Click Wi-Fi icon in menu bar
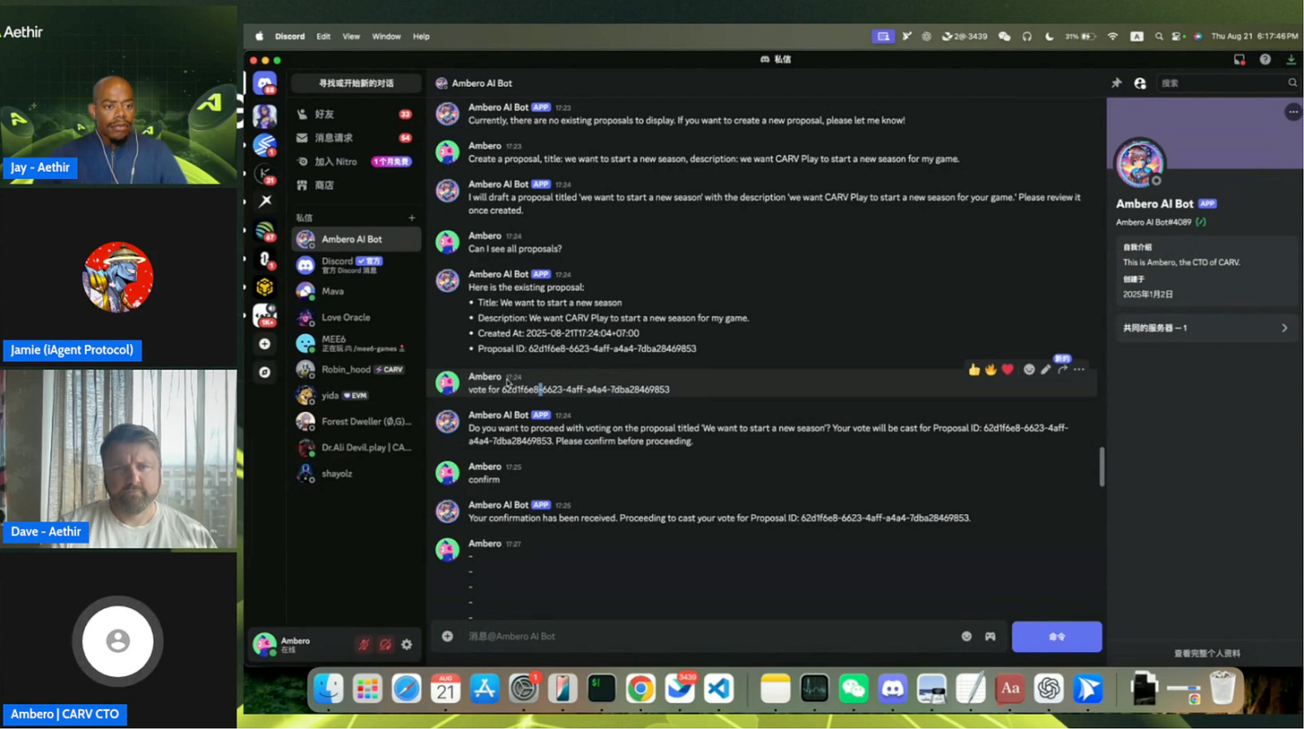 [1112, 37]
